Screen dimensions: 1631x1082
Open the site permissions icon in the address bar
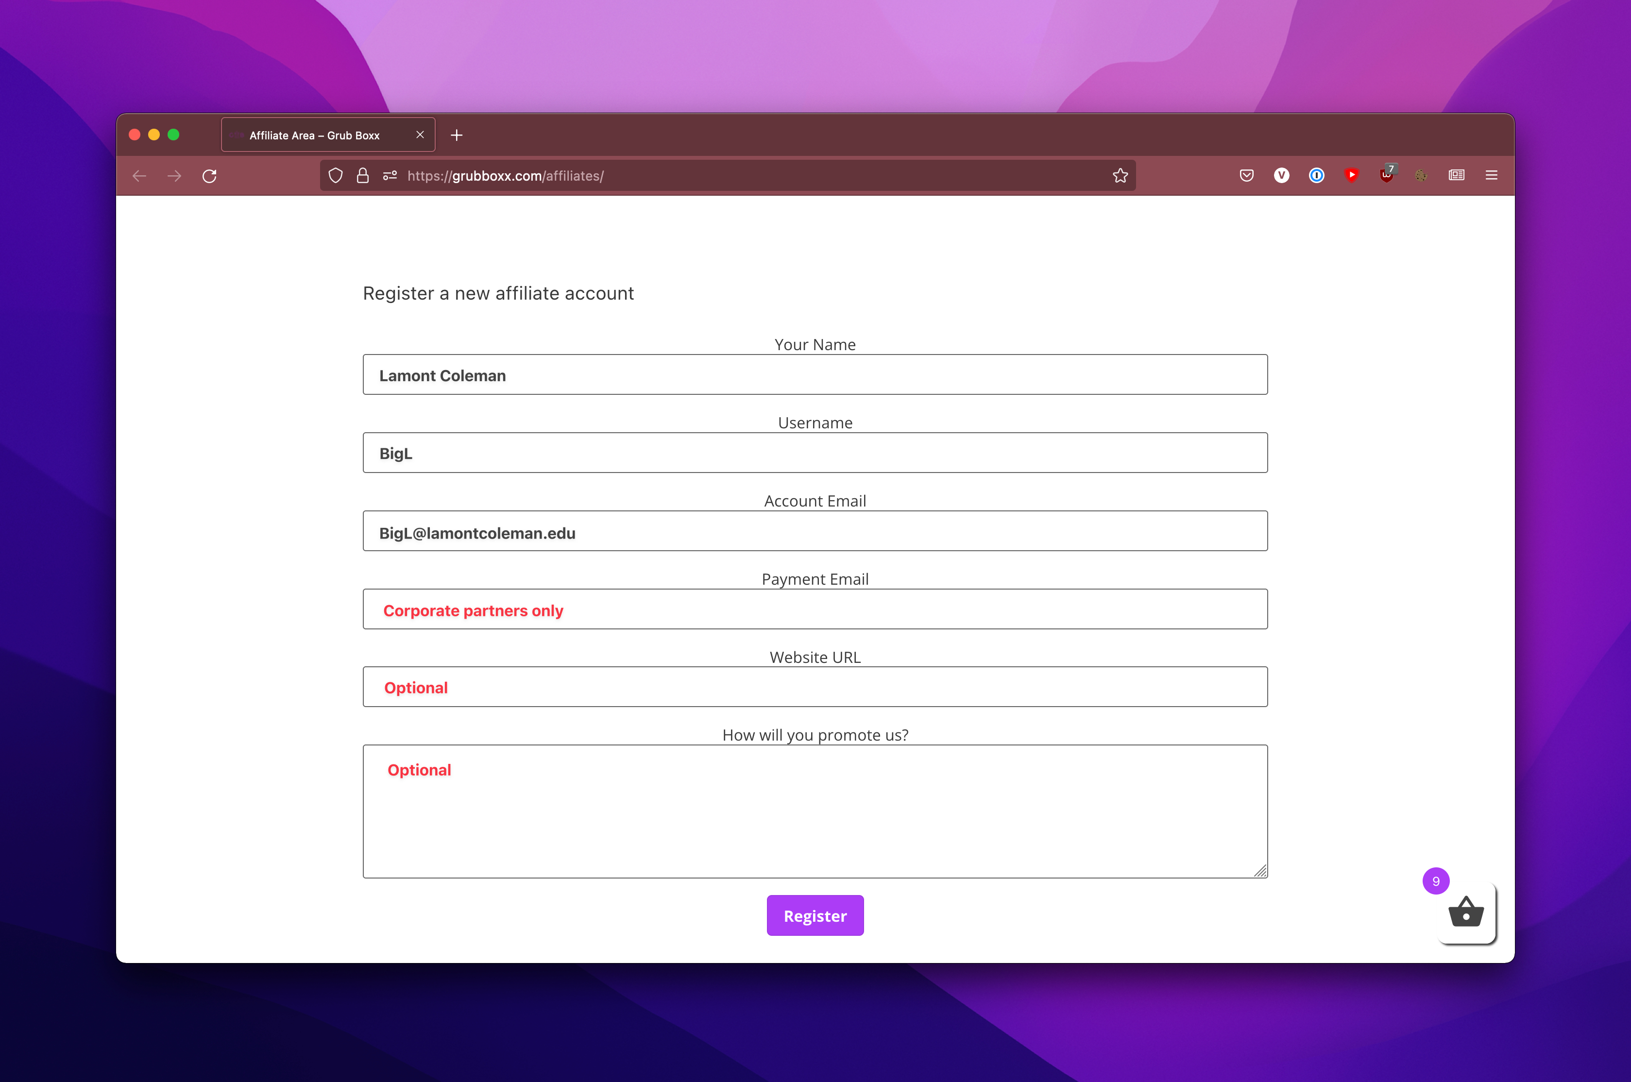click(x=390, y=176)
